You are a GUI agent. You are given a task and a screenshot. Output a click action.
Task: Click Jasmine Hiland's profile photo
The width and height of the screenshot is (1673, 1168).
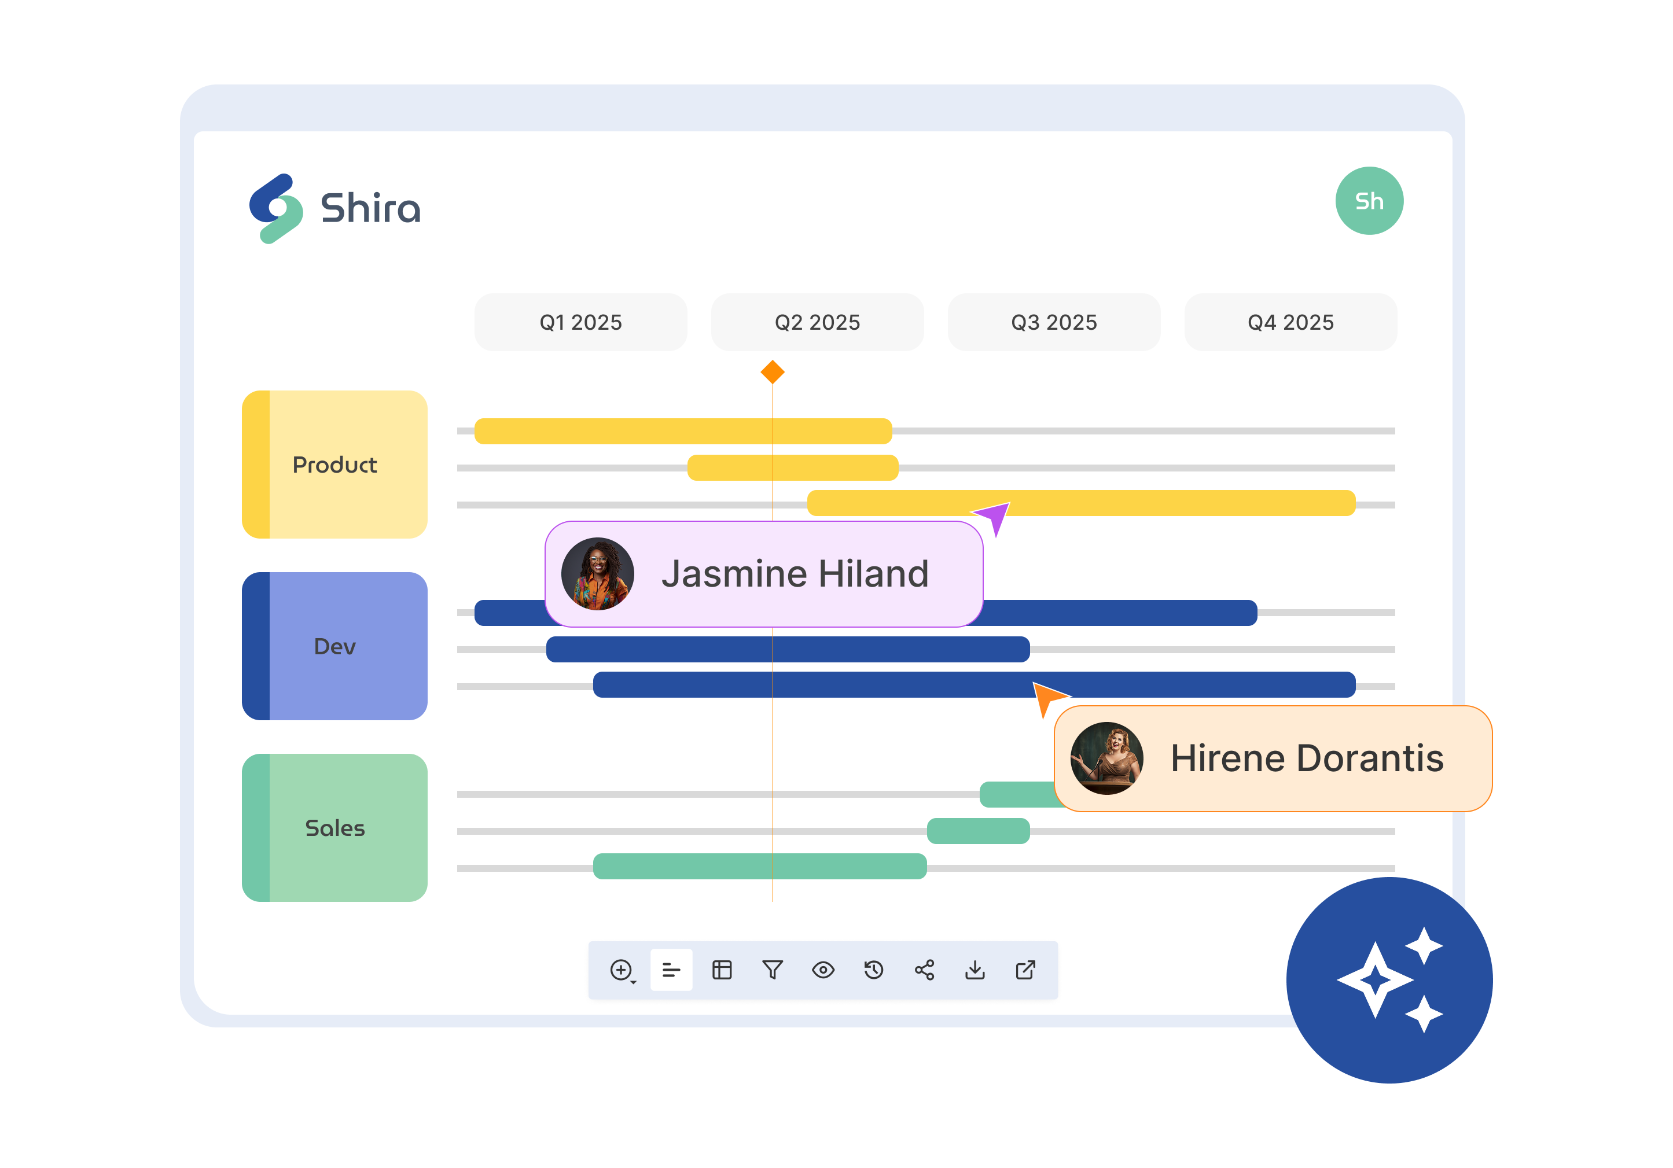click(x=597, y=574)
